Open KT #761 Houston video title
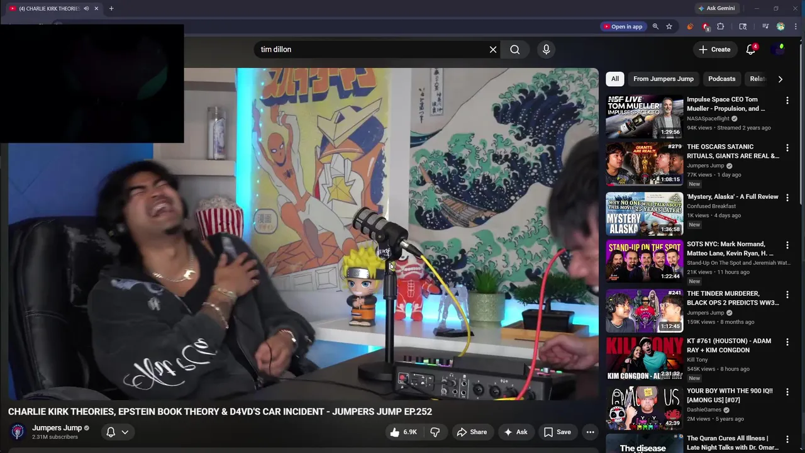The height and width of the screenshot is (453, 805). 729,345
